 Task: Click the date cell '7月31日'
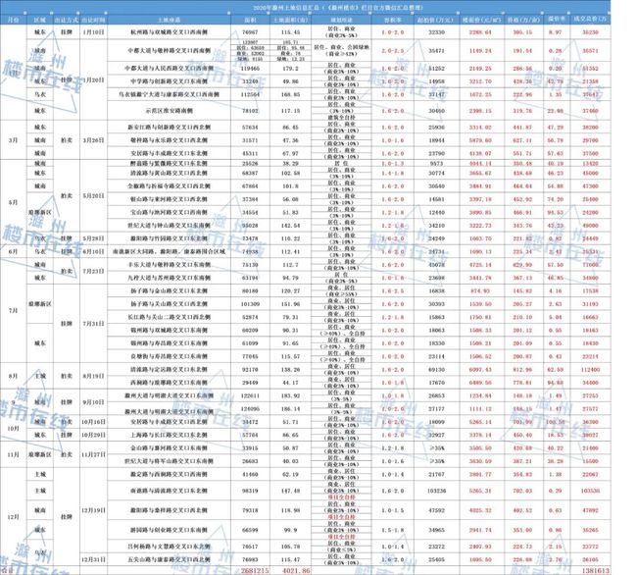tap(93, 324)
